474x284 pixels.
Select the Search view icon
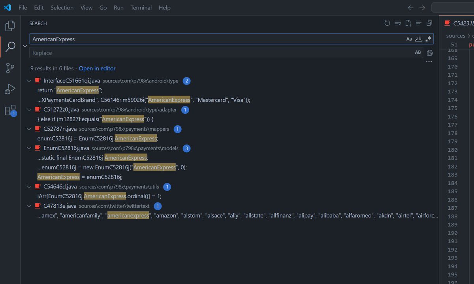tap(10, 47)
